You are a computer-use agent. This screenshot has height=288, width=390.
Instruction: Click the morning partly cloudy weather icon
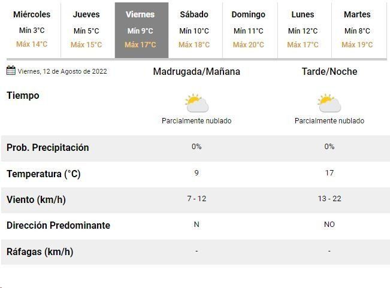click(x=196, y=103)
